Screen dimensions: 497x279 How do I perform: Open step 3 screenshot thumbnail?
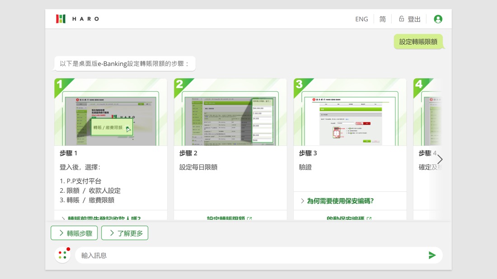[350, 112]
